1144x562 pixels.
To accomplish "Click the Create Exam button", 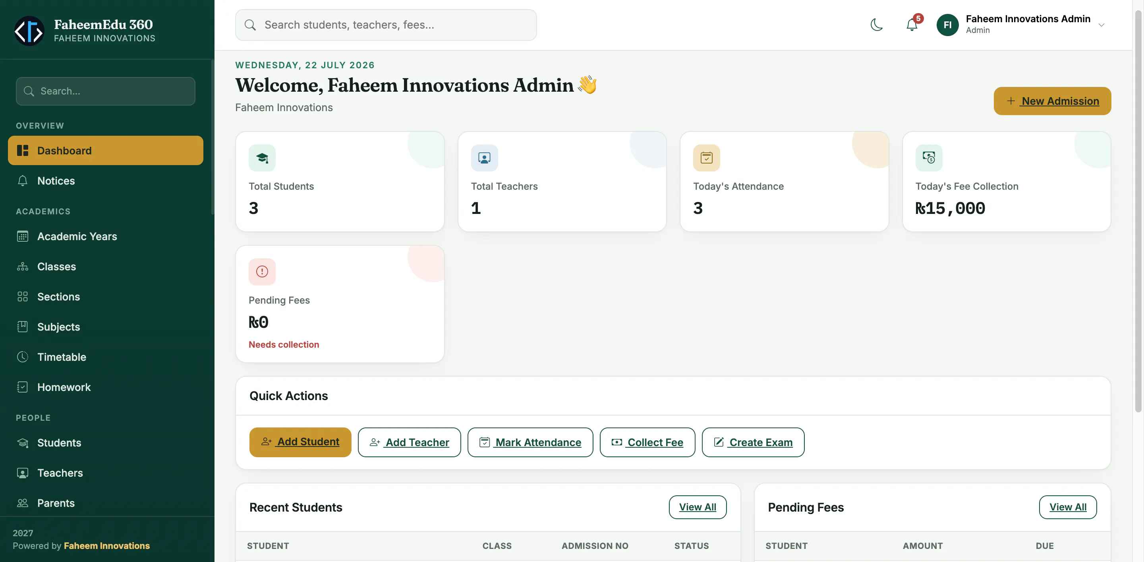I will 753,442.
